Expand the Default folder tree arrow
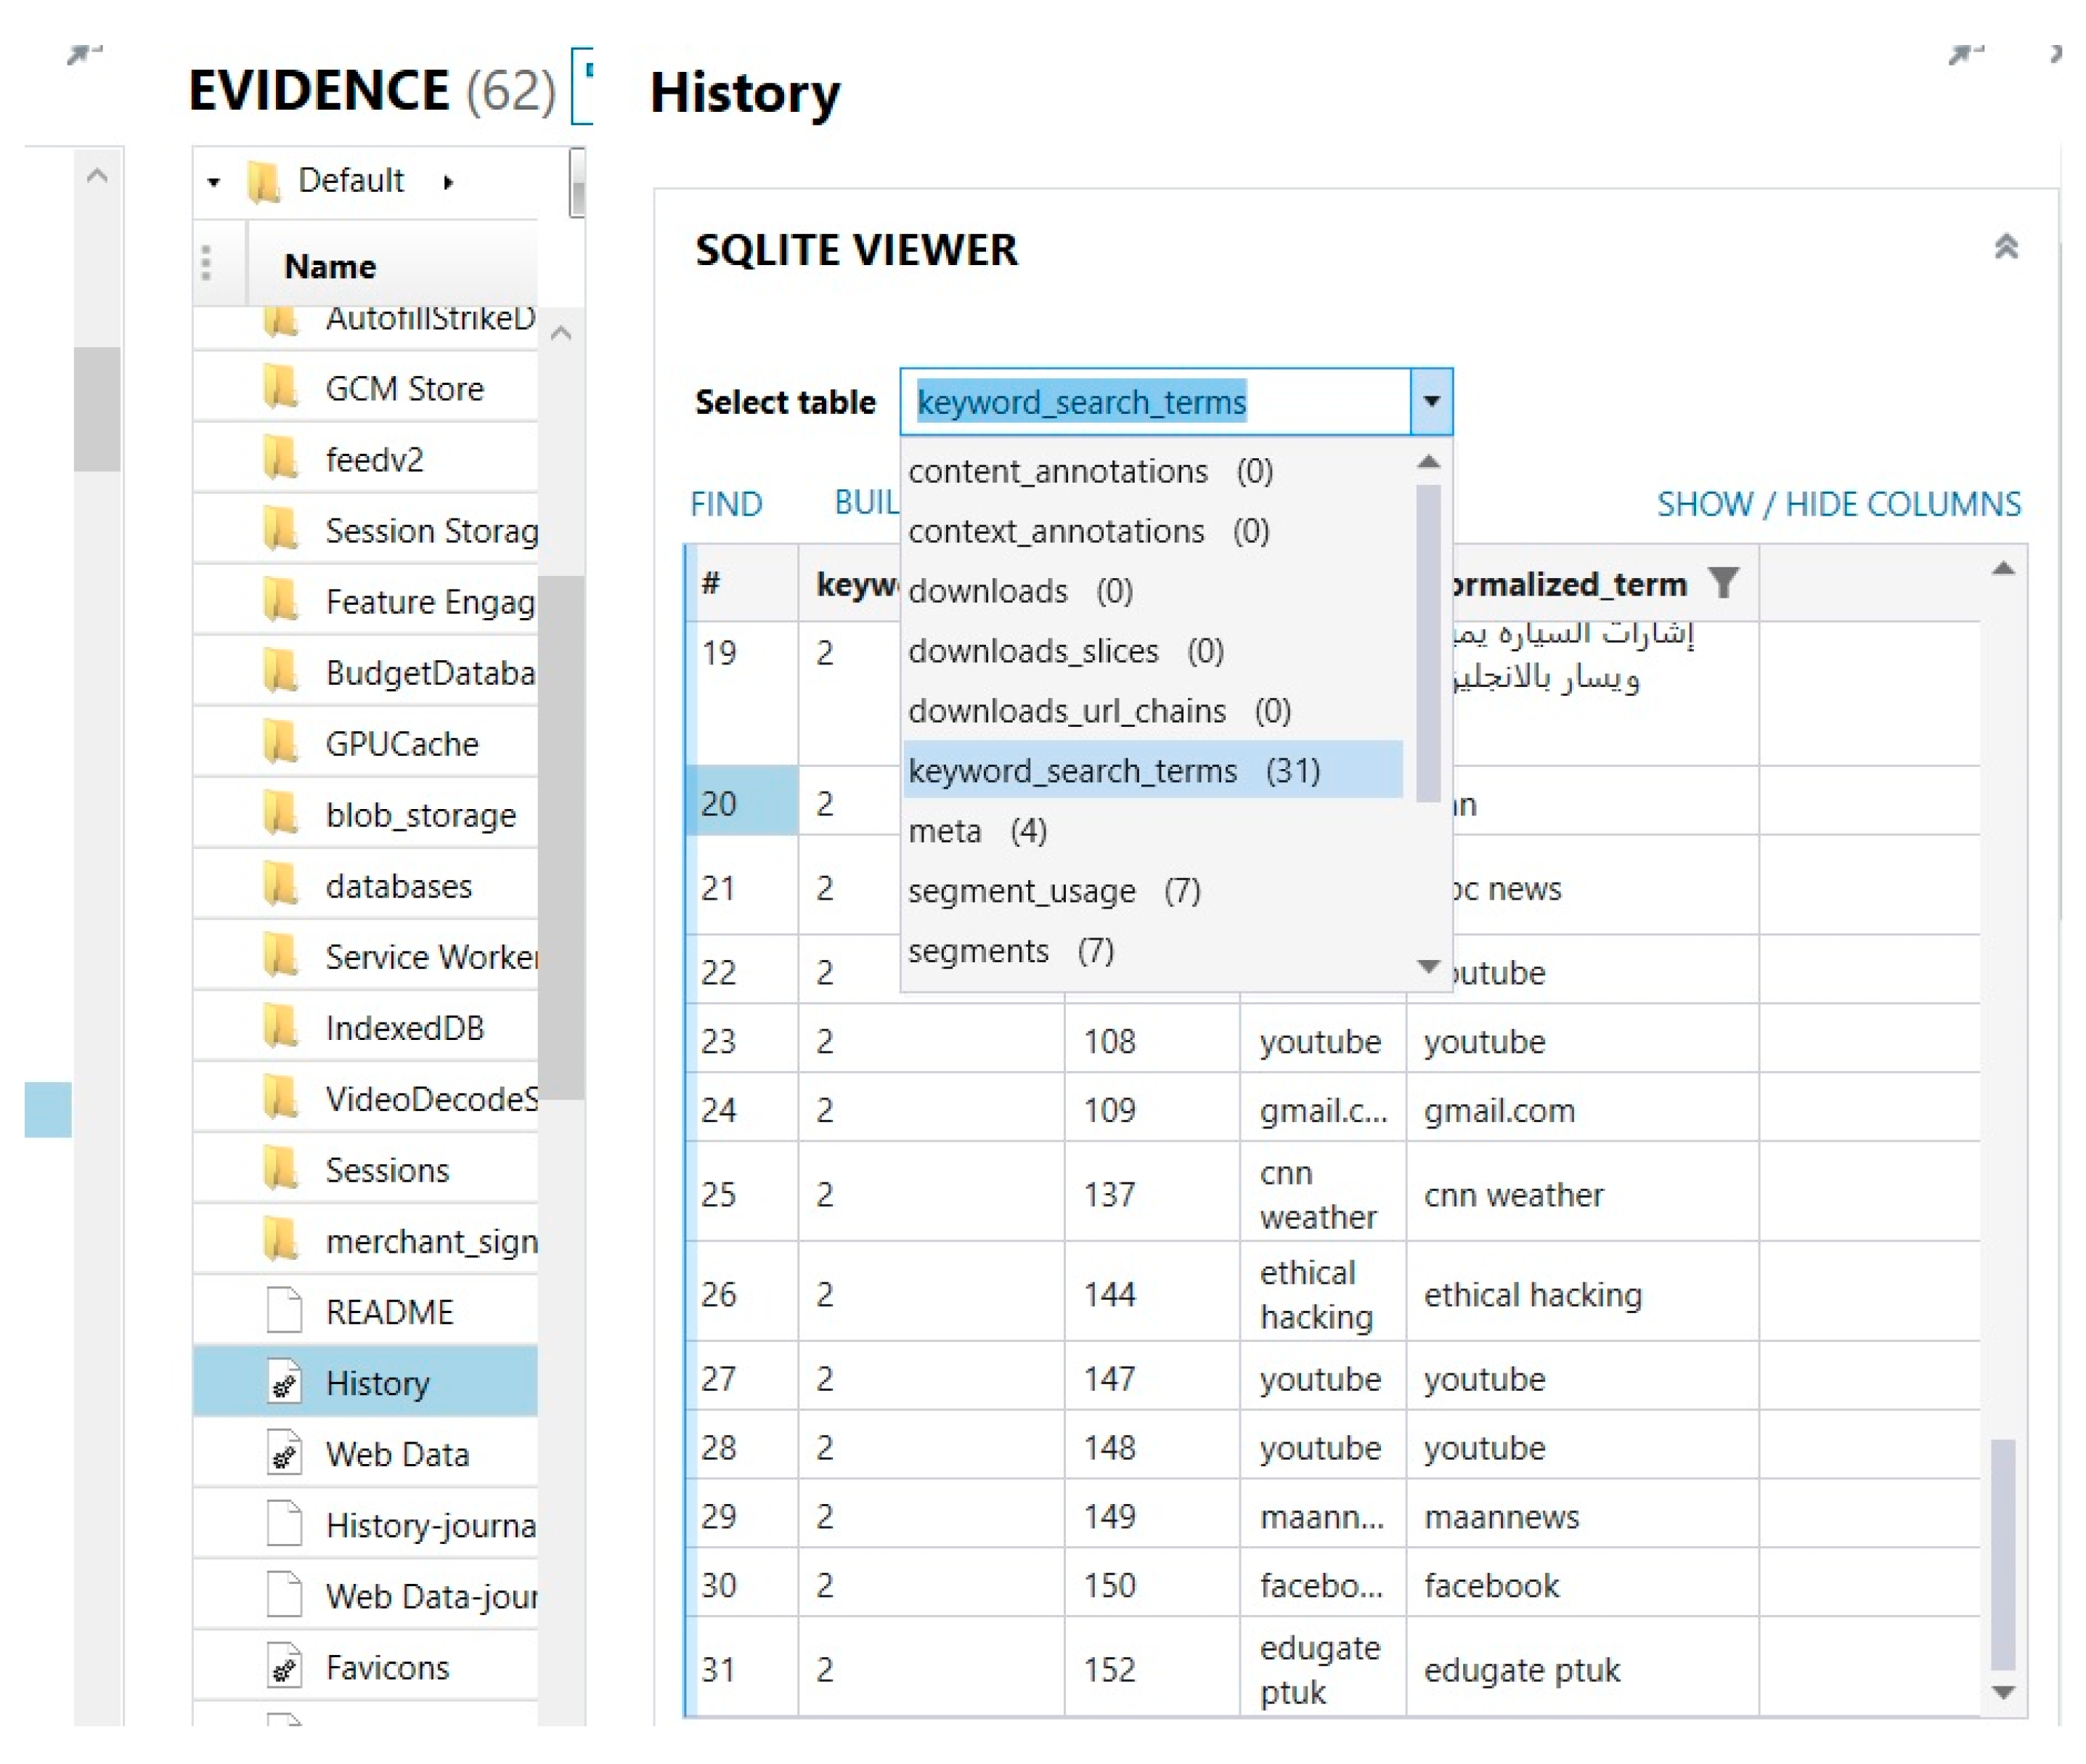 (213, 182)
